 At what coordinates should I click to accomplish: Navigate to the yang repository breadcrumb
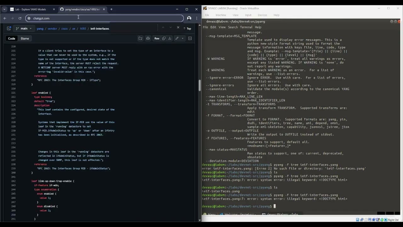(x=40, y=29)
